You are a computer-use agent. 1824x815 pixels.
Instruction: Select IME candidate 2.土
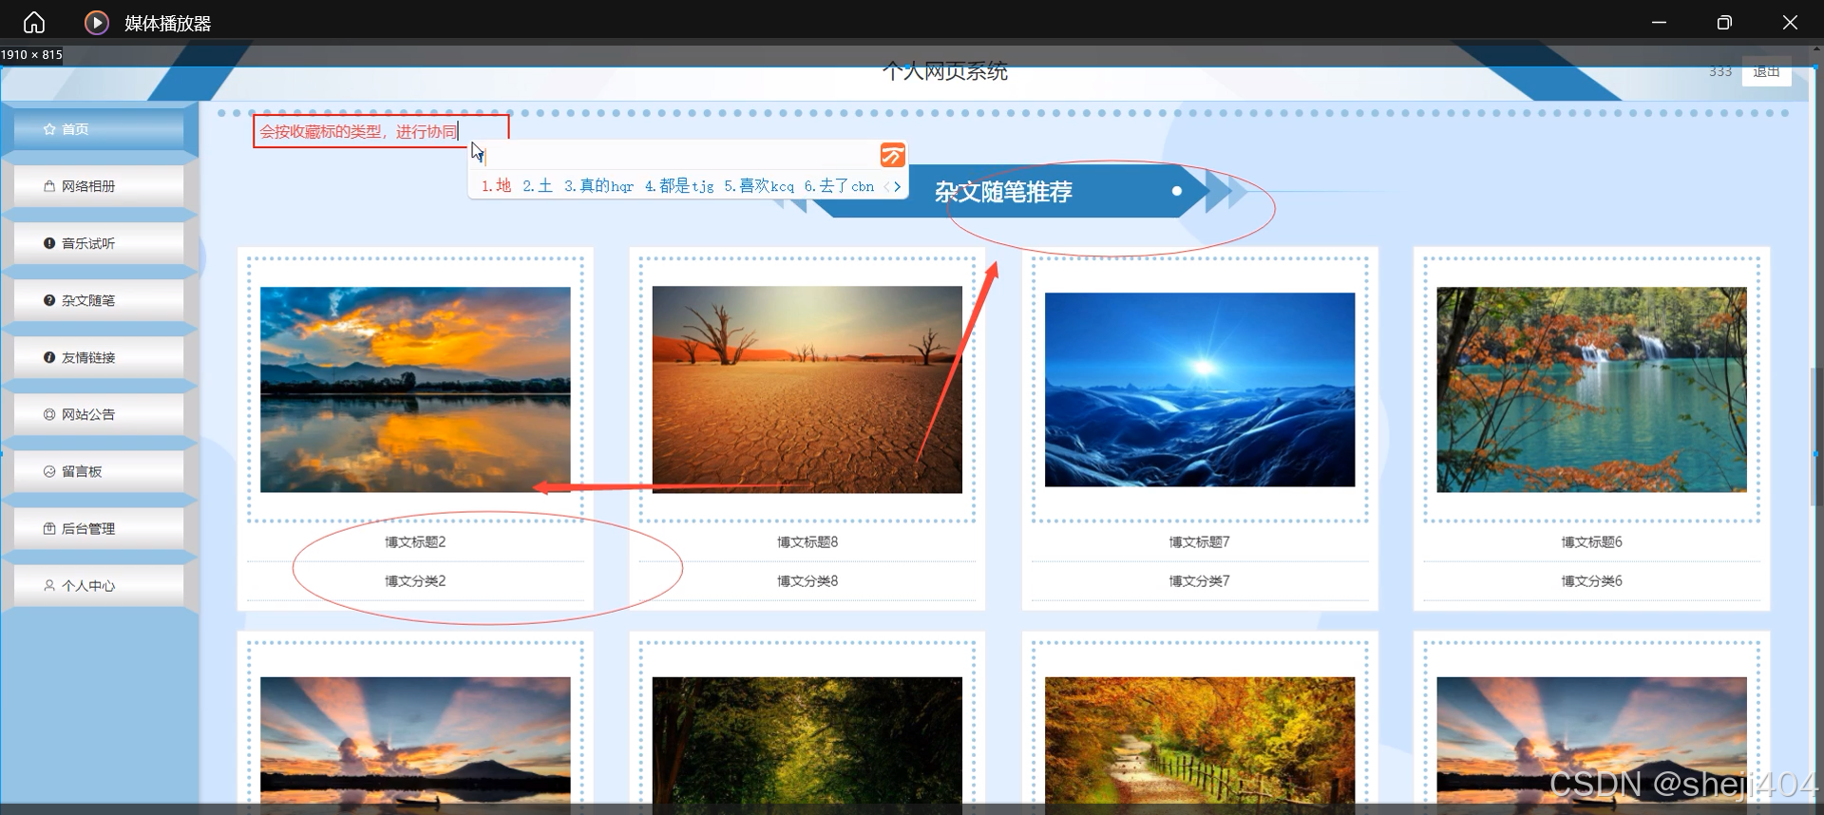538,186
